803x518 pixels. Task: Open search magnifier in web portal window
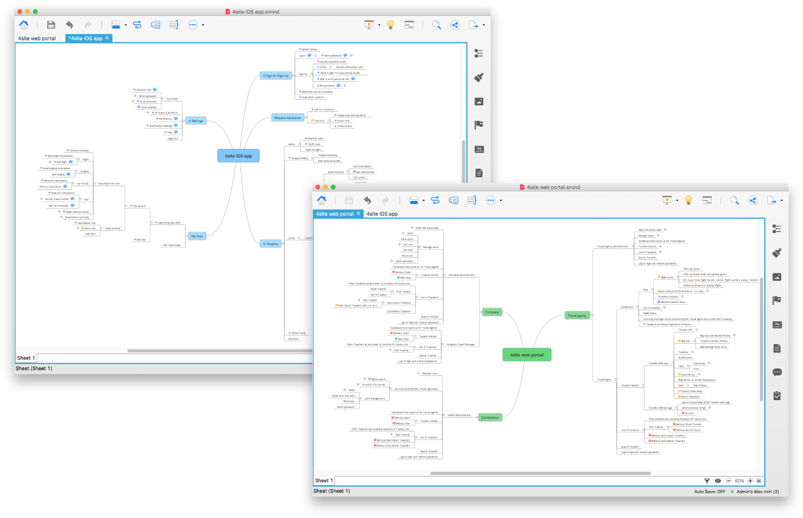coord(734,200)
